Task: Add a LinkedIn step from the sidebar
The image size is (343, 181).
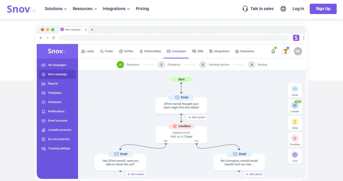Action: (295, 106)
